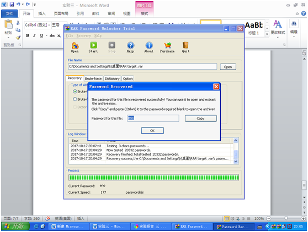Screen dimensions: 308x232
Task: Click the Log Window scroll down arrow
Action: [x=236, y=161]
